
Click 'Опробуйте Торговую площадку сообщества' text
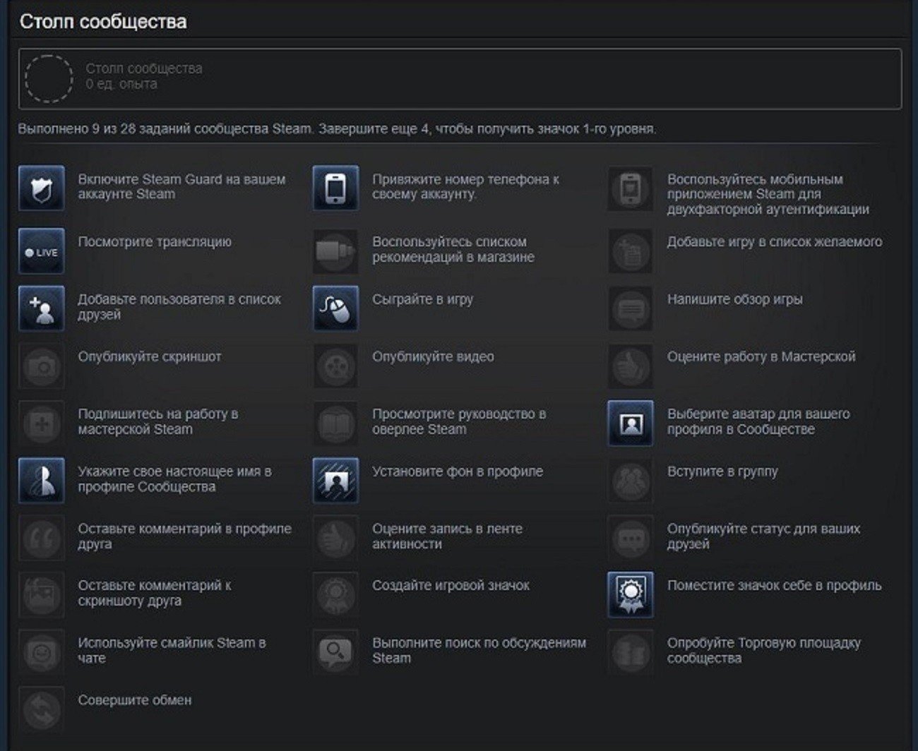pyautogui.click(x=764, y=651)
